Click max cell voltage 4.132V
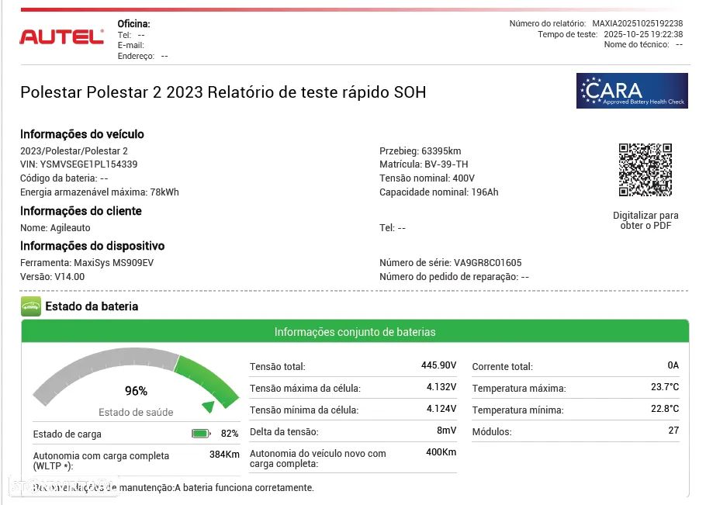 (x=441, y=386)
